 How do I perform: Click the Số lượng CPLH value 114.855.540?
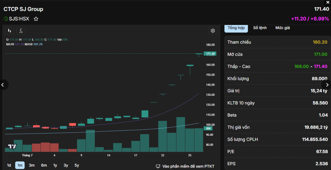(315, 139)
